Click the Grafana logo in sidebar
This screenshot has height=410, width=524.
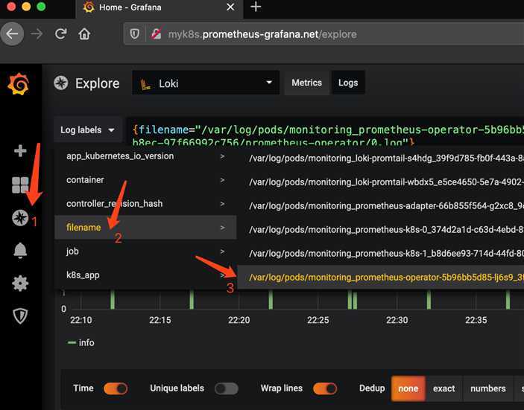tap(19, 84)
